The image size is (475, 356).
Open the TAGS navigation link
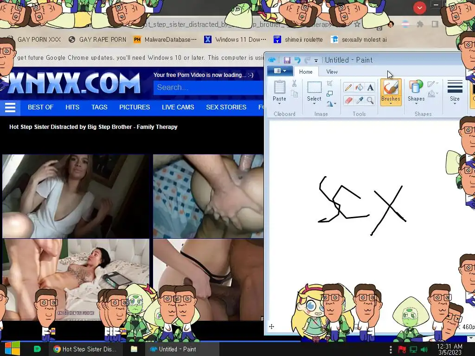coord(99,107)
